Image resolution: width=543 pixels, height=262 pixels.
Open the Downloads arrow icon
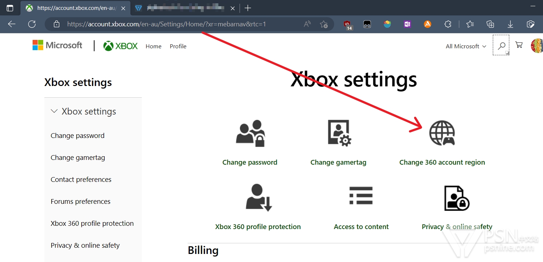(x=510, y=24)
